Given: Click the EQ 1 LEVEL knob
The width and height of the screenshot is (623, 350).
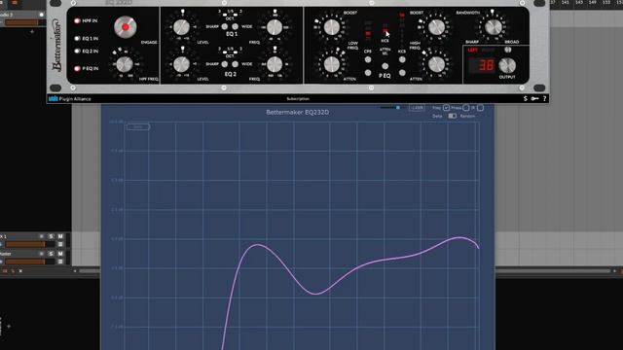Looking at the screenshot, I should (181, 27).
